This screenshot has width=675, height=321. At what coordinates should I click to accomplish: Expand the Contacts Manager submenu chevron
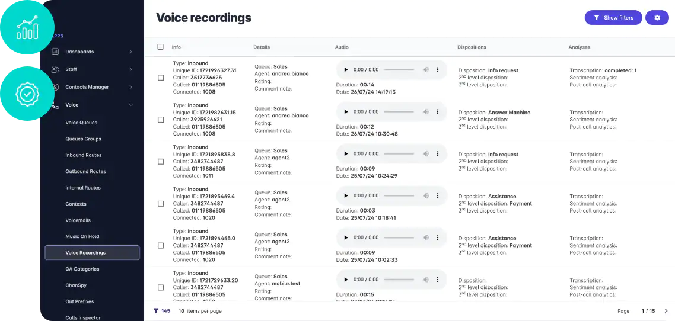[131, 87]
